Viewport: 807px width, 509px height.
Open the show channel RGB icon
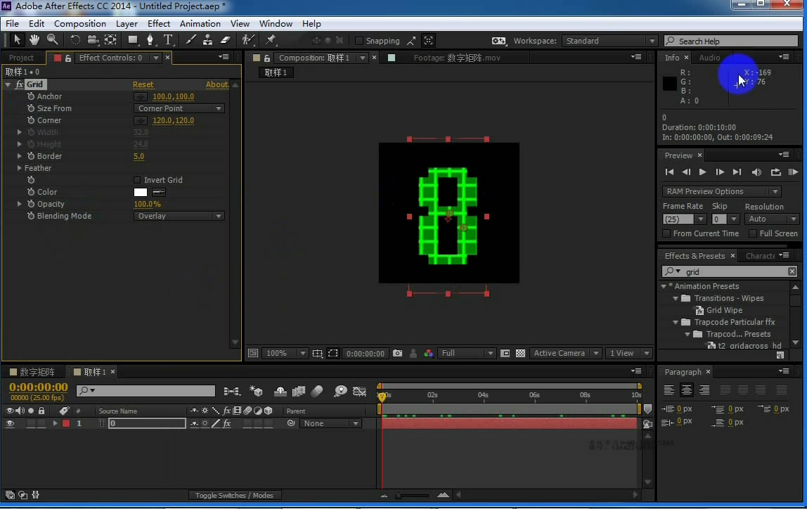pyautogui.click(x=428, y=353)
